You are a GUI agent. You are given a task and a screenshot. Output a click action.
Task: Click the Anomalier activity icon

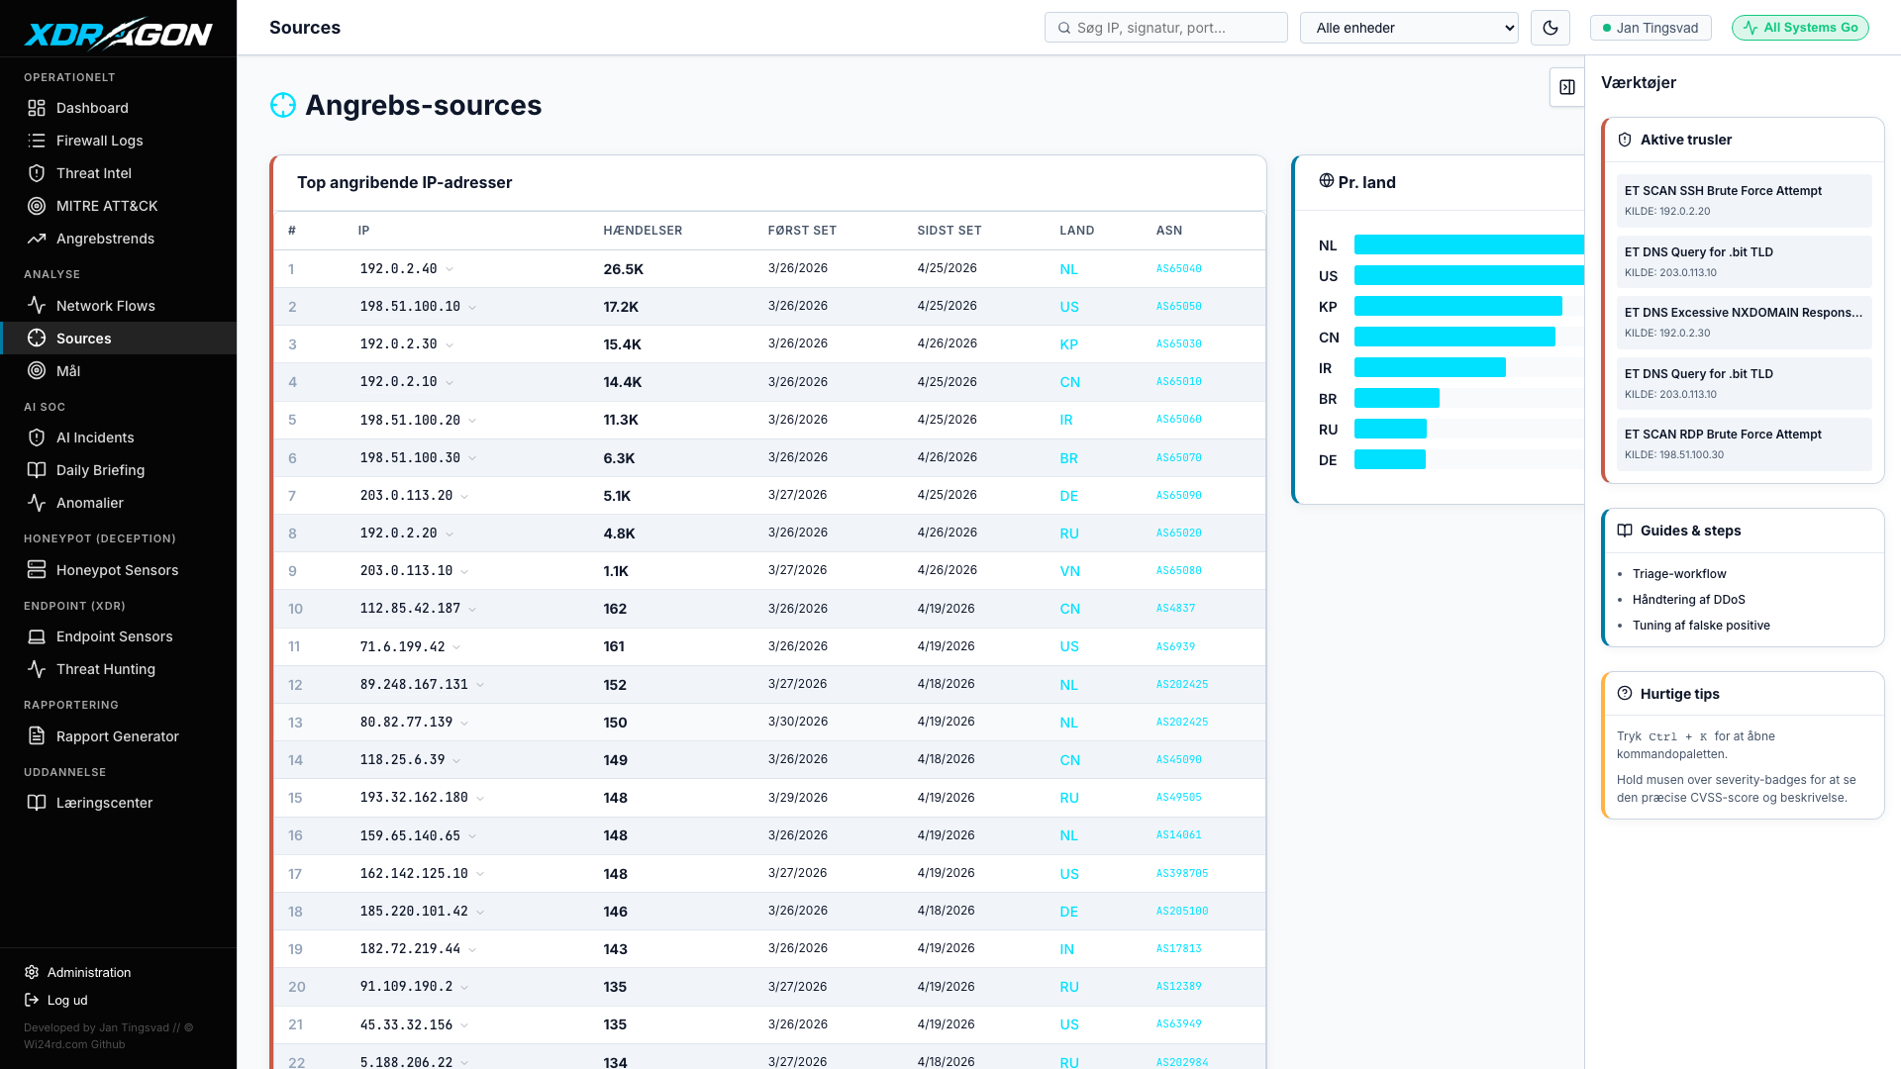(37, 503)
